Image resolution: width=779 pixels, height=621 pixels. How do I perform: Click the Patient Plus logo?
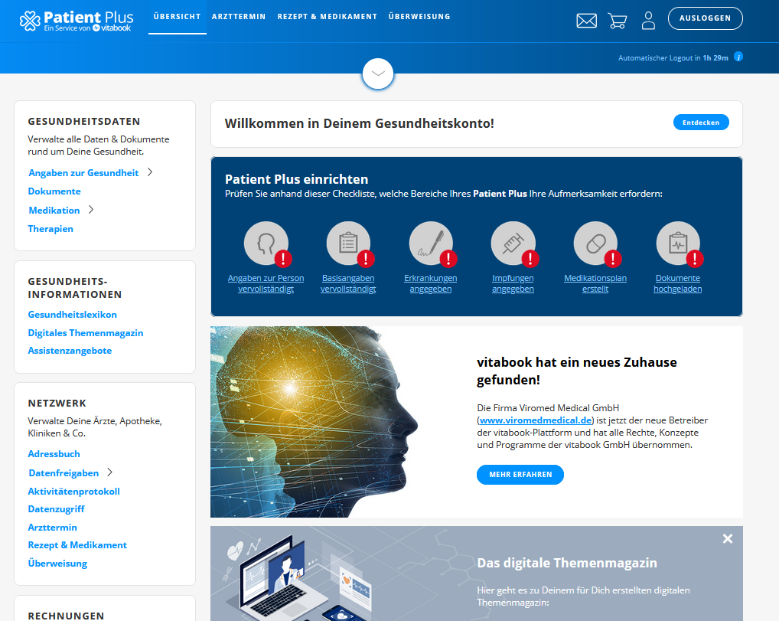[77, 21]
